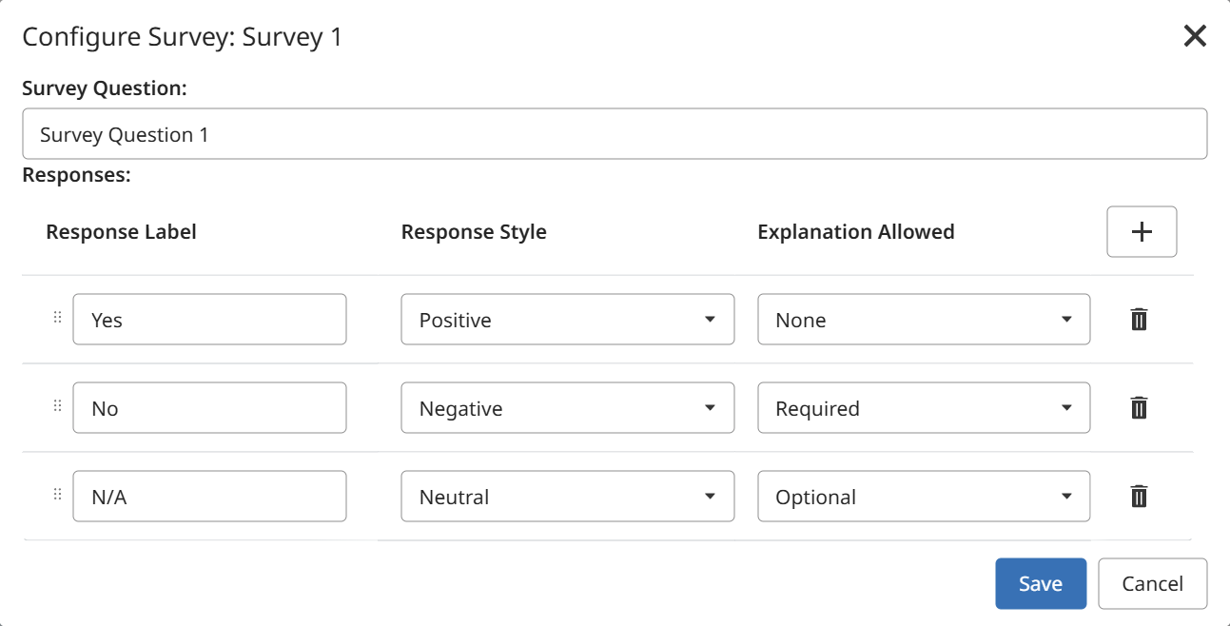Expand the None explanation allowed dropdown
This screenshot has height=626, width=1230.
tap(923, 320)
